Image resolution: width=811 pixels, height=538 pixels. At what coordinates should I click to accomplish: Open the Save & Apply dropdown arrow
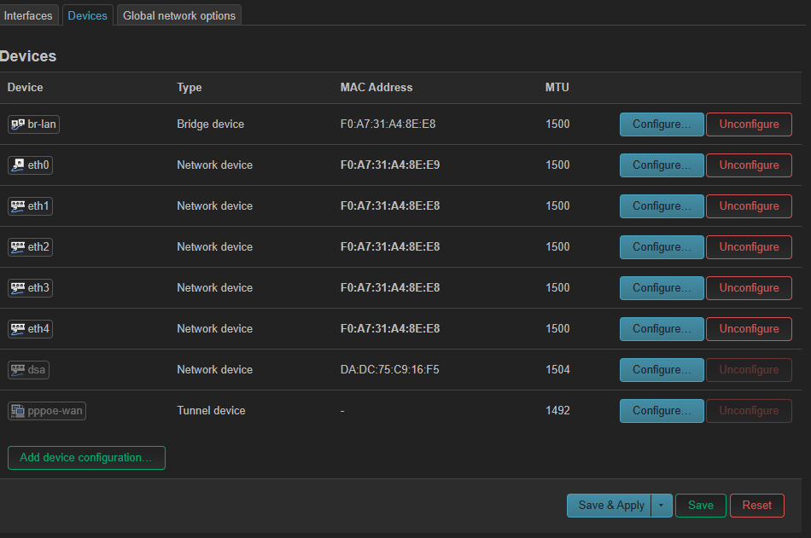[661, 506]
